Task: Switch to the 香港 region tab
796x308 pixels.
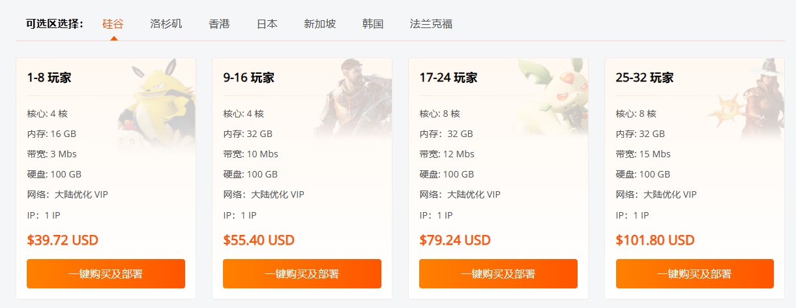Action: (219, 24)
